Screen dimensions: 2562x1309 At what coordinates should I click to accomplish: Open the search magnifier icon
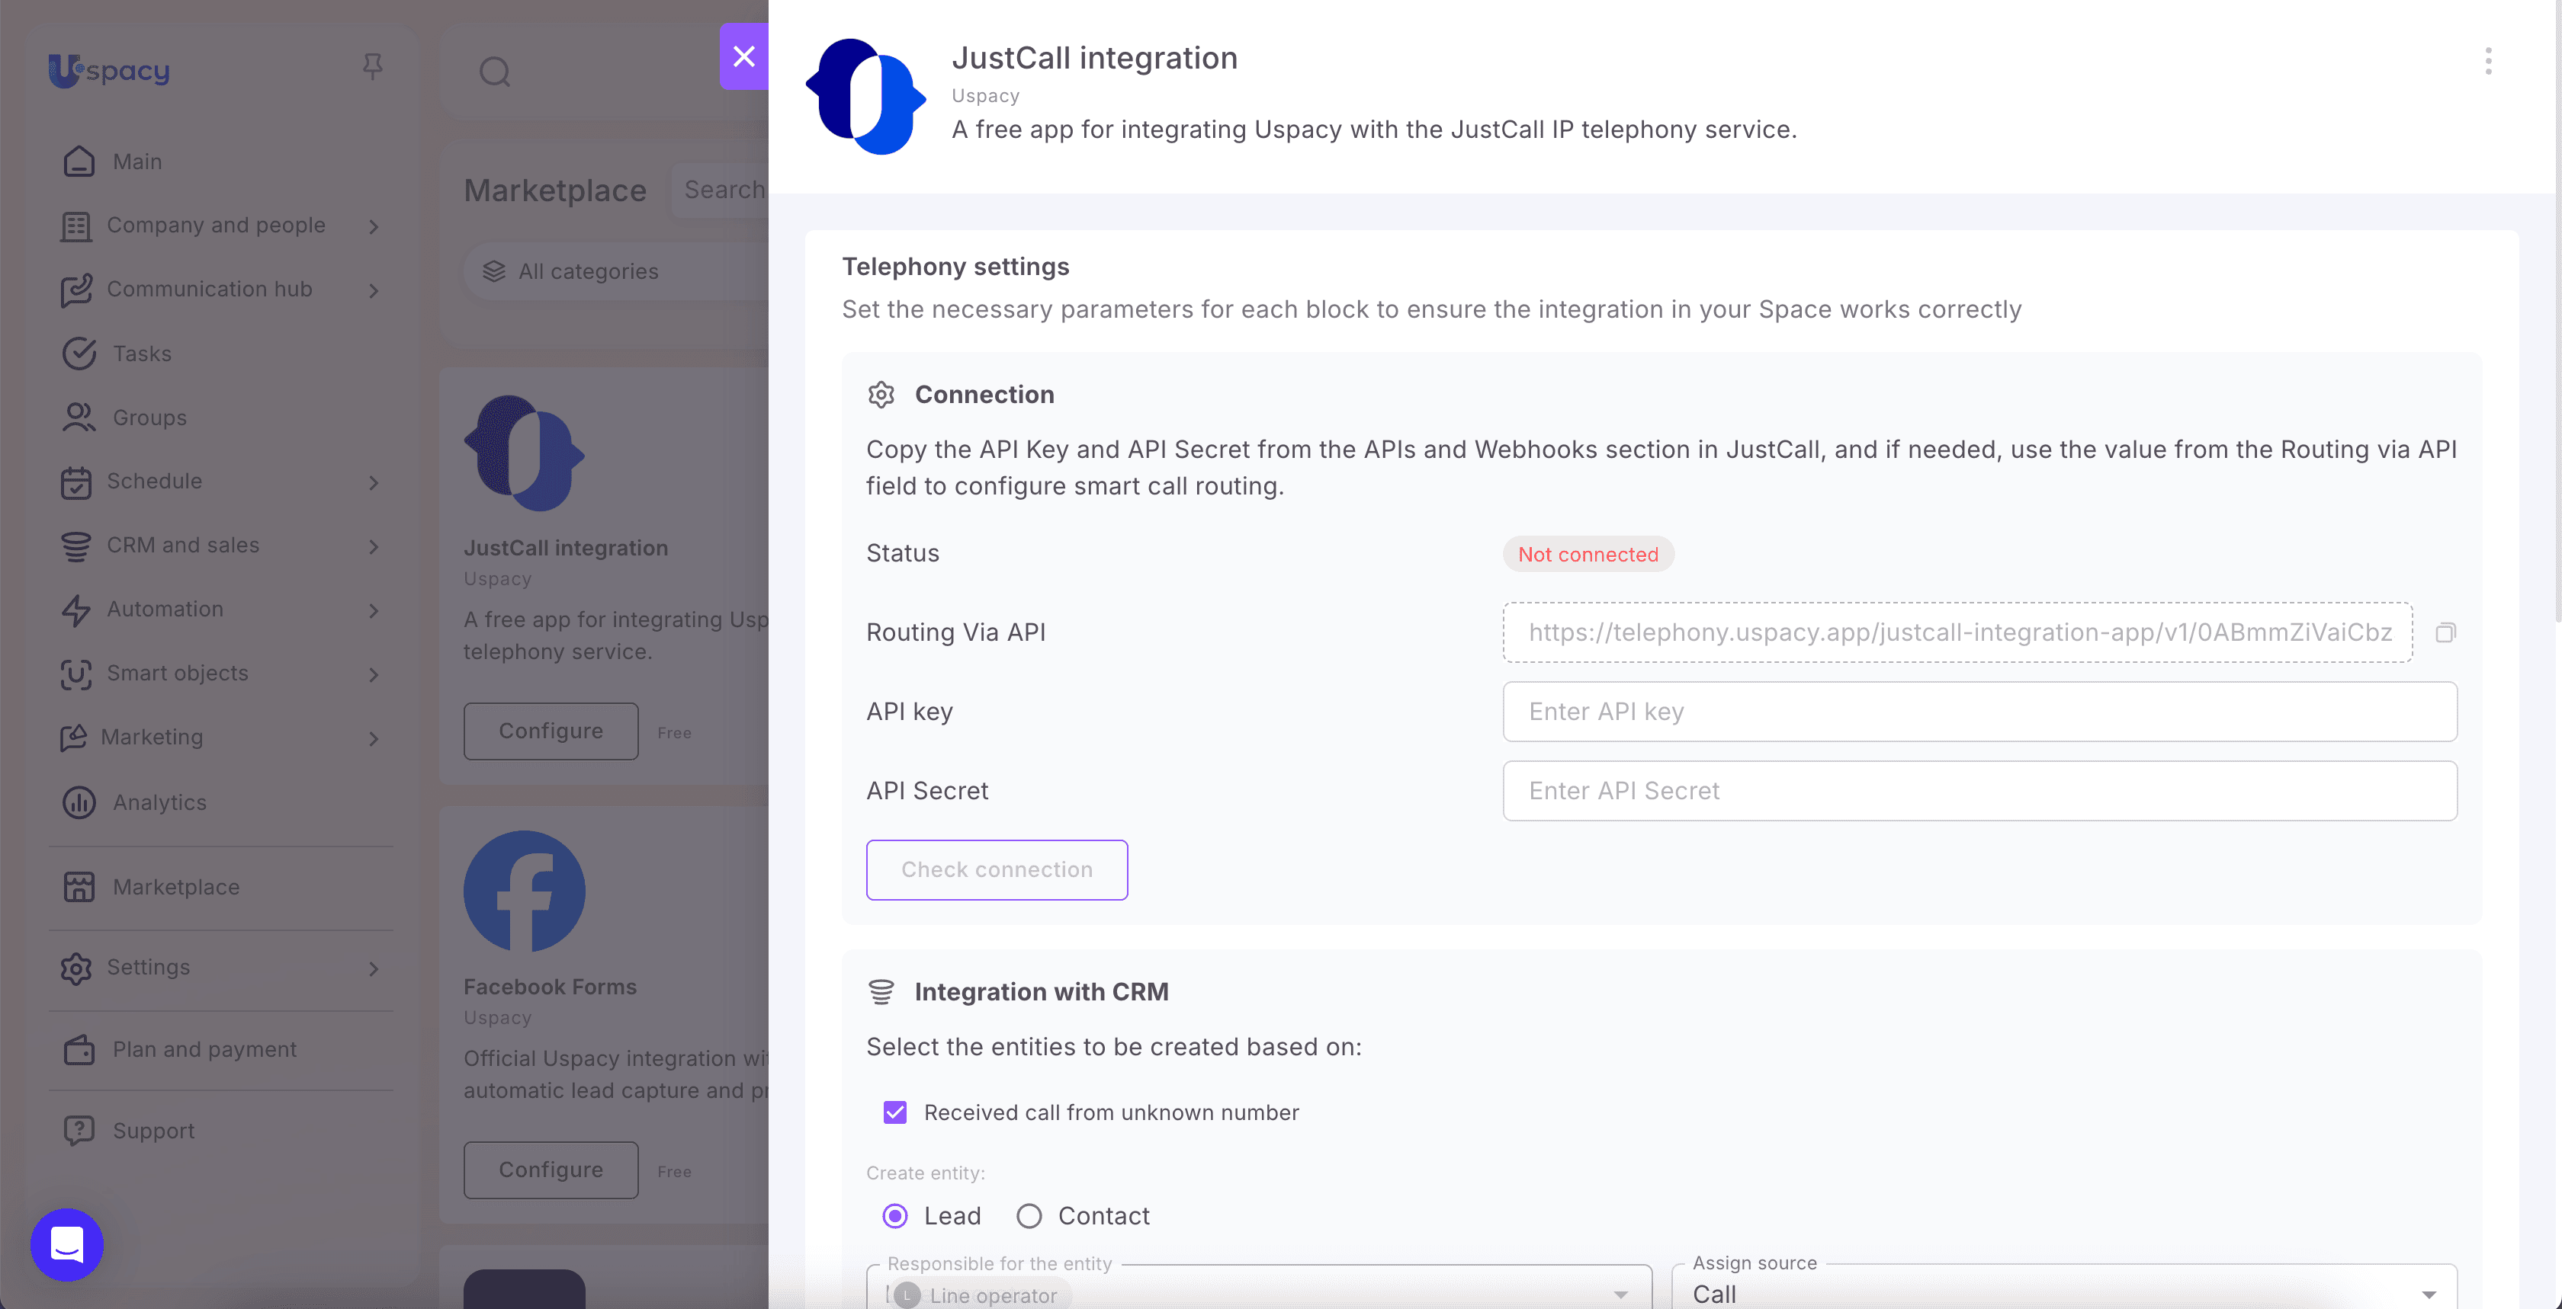coord(494,72)
